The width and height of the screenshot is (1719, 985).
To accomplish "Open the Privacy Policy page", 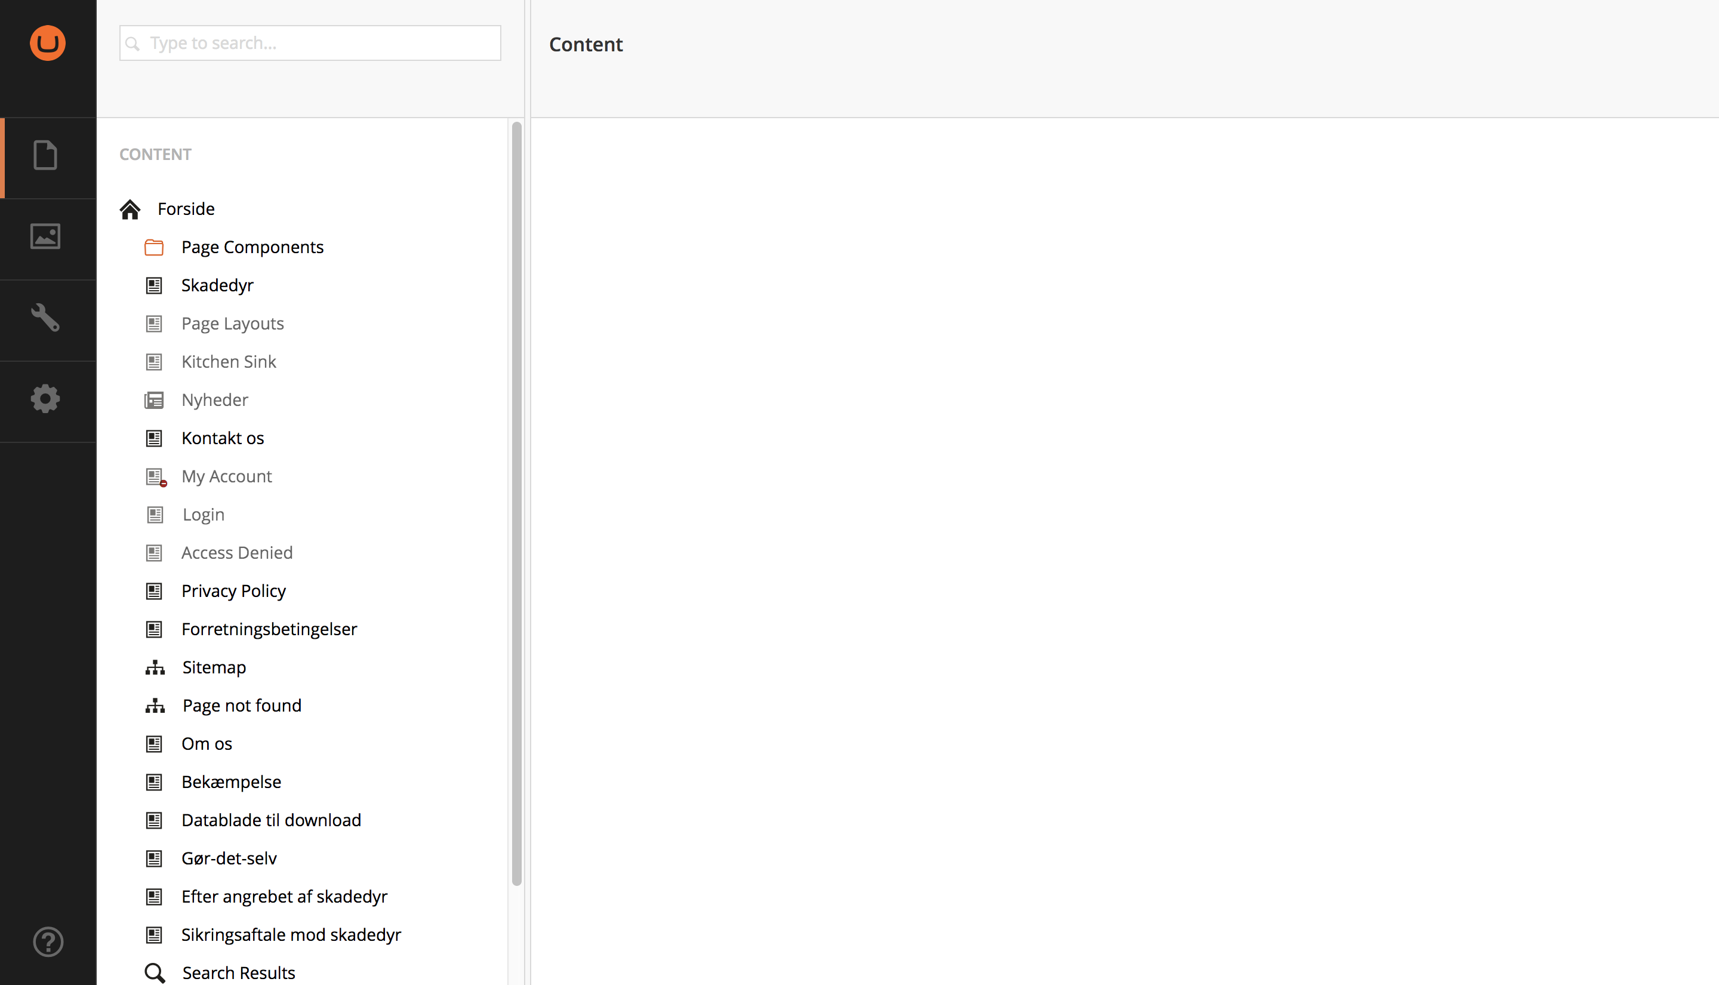I will (x=233, y=590).
